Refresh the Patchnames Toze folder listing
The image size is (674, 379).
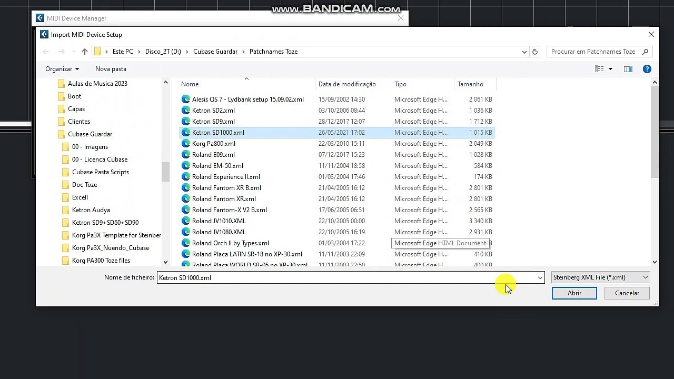click(x=535, y=52)
